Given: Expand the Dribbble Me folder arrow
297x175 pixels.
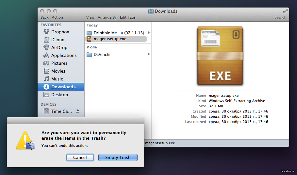Looking at the screenshot, I should [149, 33].
